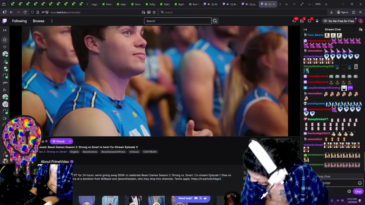Viewport: 365px width, 205px height.
Task: Click the page zoom-in plus icon
Action: [326, 4]
